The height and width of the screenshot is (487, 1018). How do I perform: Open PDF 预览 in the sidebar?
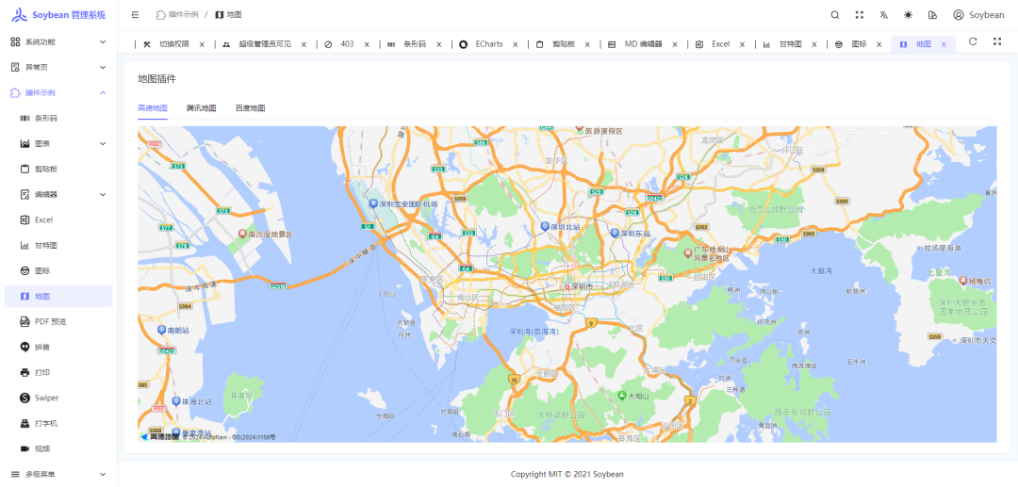50,321
